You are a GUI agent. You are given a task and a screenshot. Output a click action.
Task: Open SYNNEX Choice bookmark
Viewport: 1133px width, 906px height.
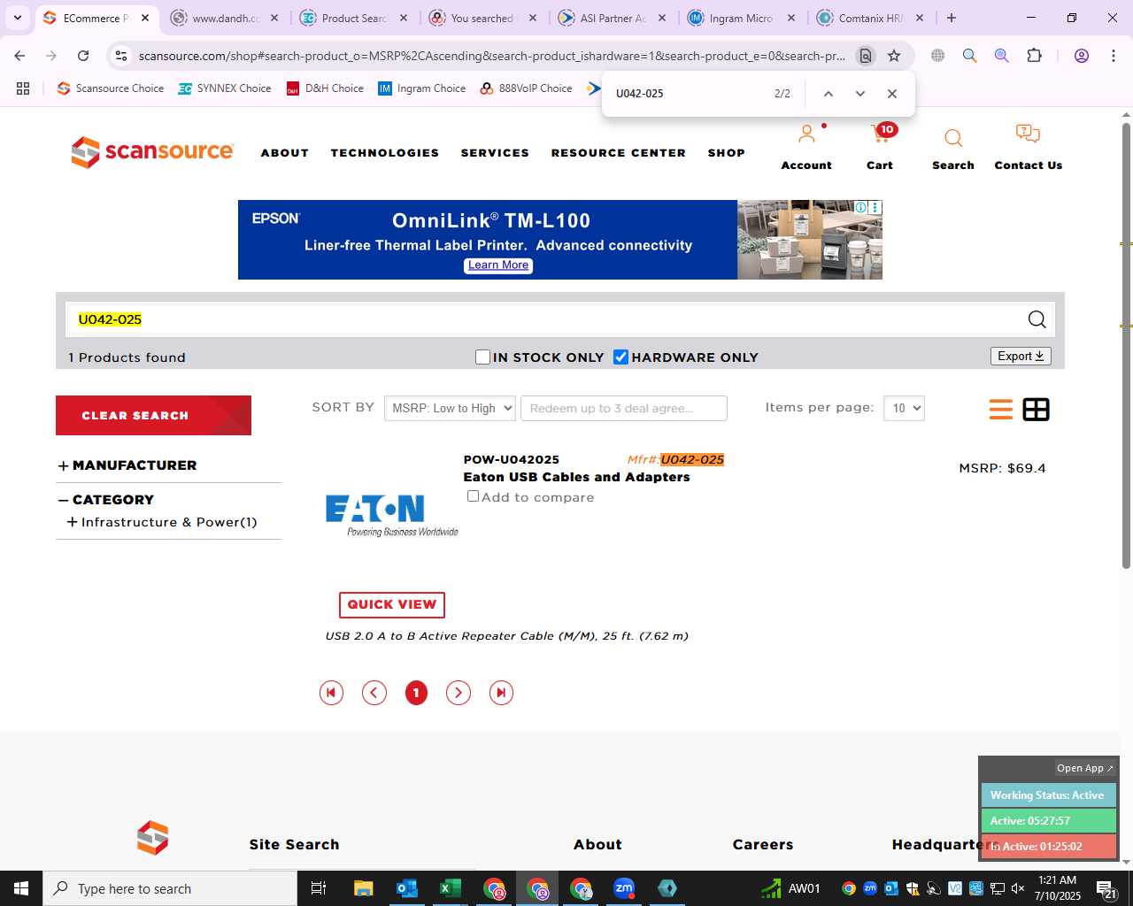(x=225, y=88)
